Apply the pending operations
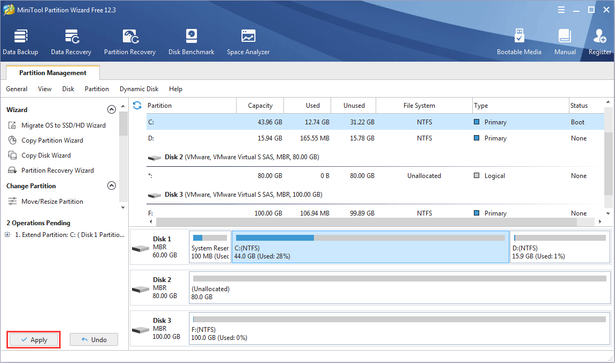 coord(34,339)
